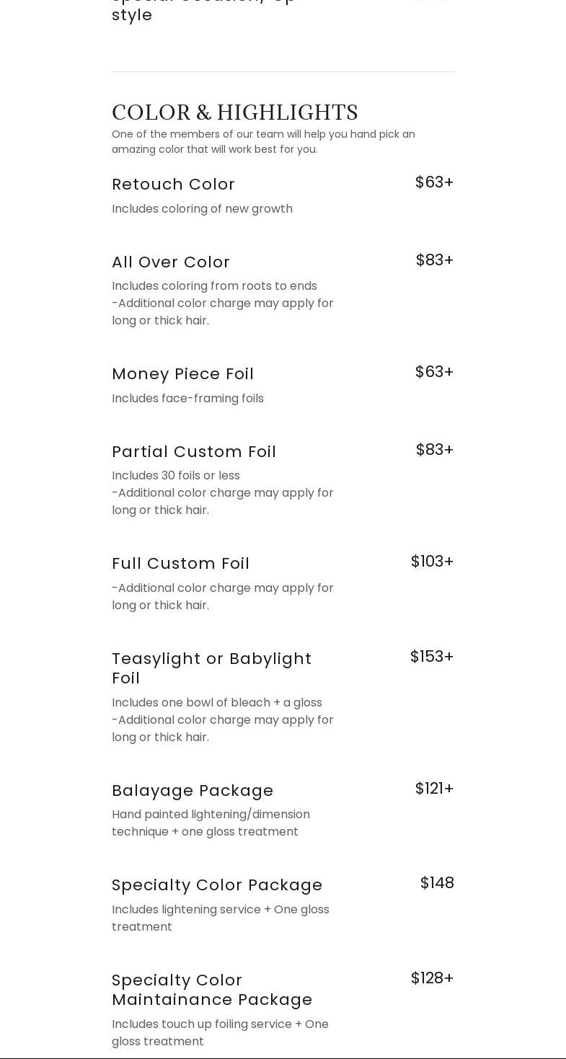This screenshot has width=566, height=1059.
Task: Choose the Partial Custom Foil service
Action: (194, 452)
